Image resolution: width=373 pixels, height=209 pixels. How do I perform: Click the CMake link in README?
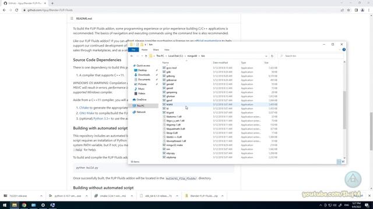pos(84,107)
